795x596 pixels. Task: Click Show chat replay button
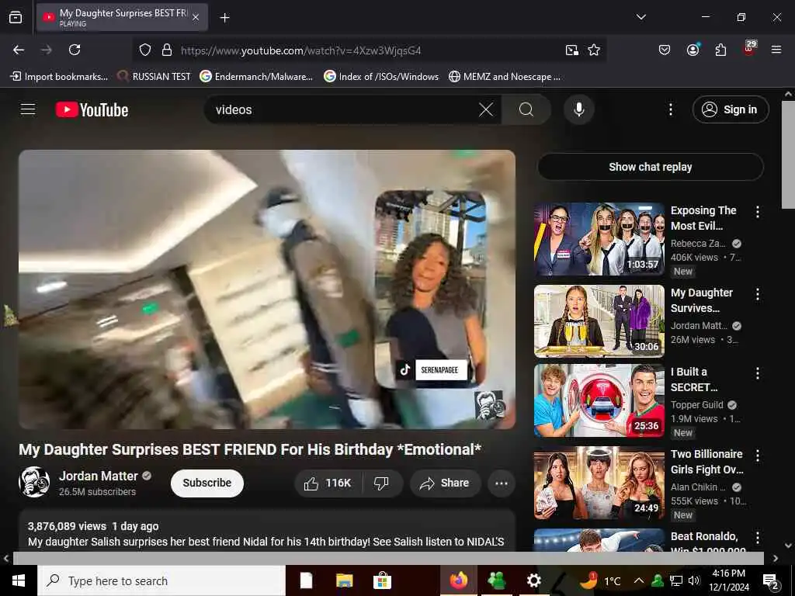650,167
